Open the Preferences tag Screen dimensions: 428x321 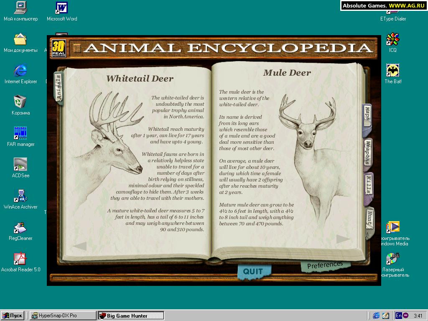pyautogui.click(x=325, y=265)
